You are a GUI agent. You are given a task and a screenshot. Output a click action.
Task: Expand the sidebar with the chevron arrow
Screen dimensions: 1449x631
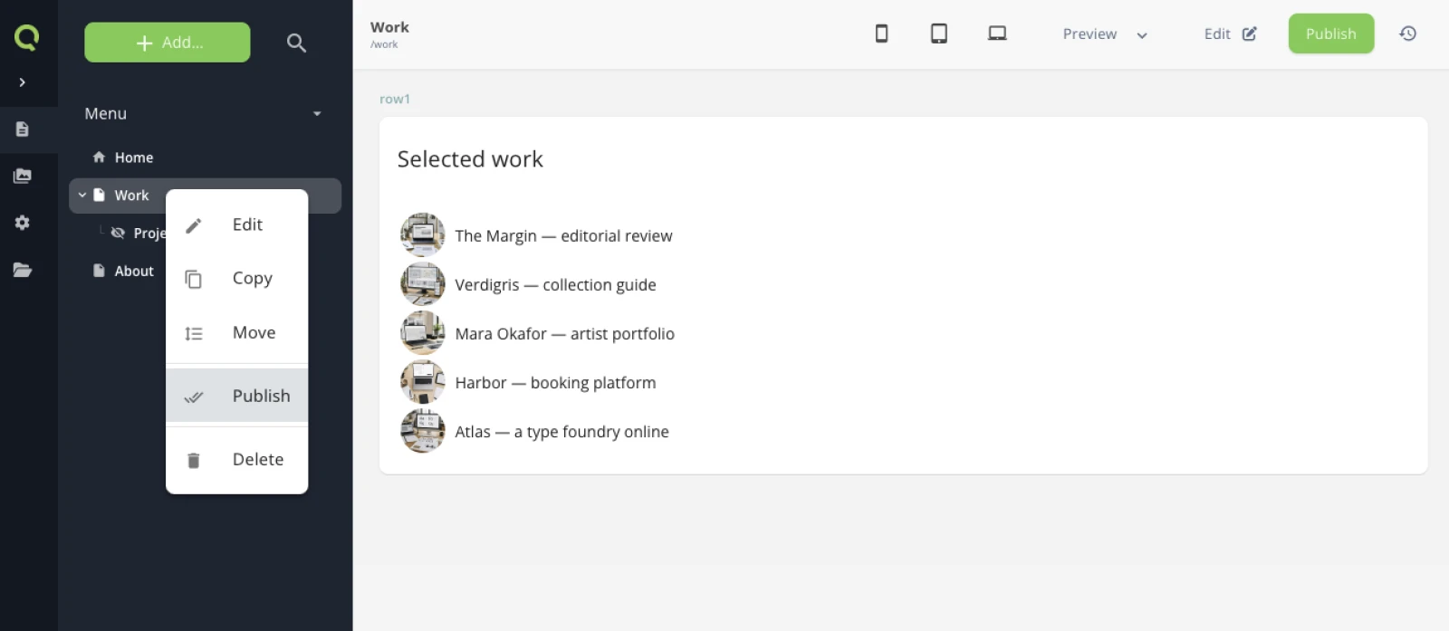click(x=23, y=82)
